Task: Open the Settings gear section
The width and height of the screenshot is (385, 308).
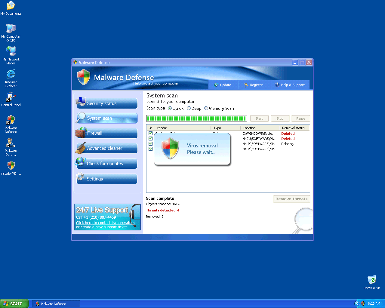Action: click(x=107, y=179)
